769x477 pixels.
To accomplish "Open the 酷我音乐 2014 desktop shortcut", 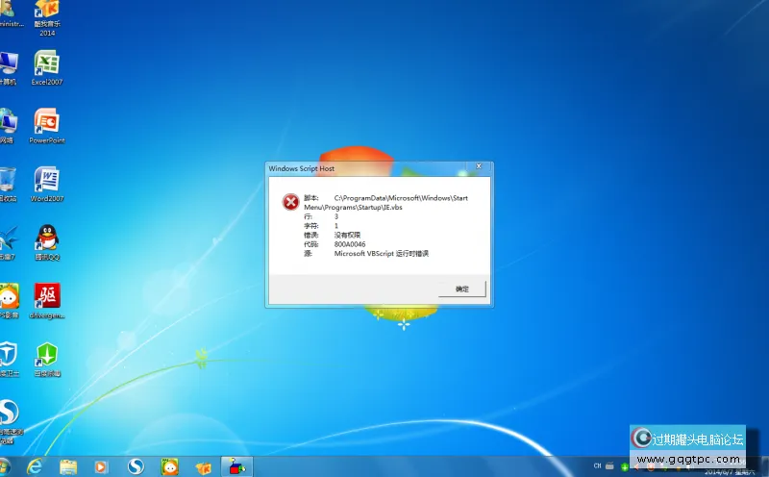I will [47, 12].
